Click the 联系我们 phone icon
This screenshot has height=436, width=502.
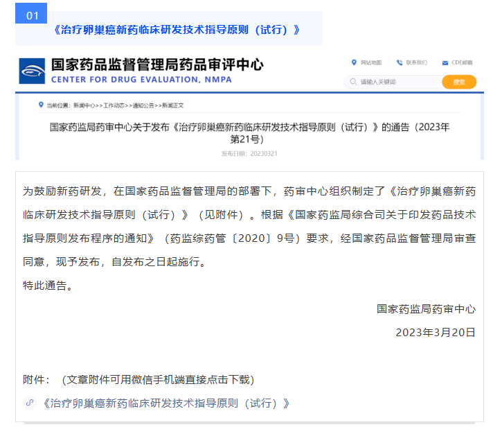tap(400, 62)
